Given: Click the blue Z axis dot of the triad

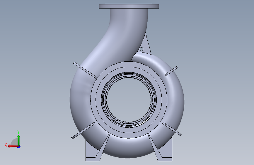Looking at the screenshot, I should point(19,147).
